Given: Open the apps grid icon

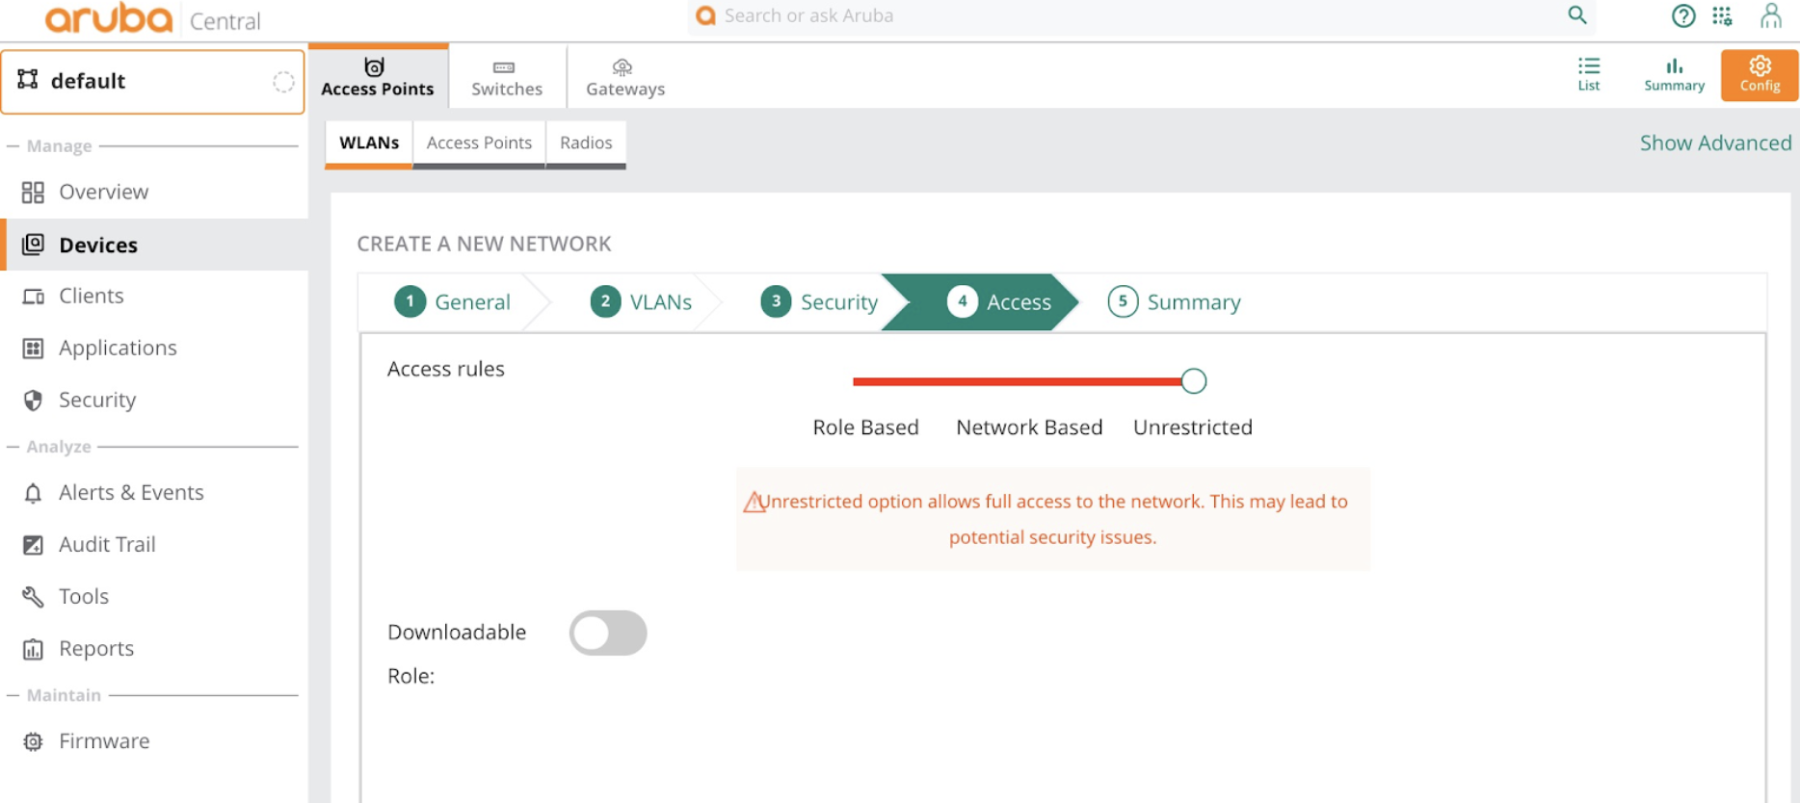Looking at the screenshot, I should pyautogui.click(x=1723, y=16).
